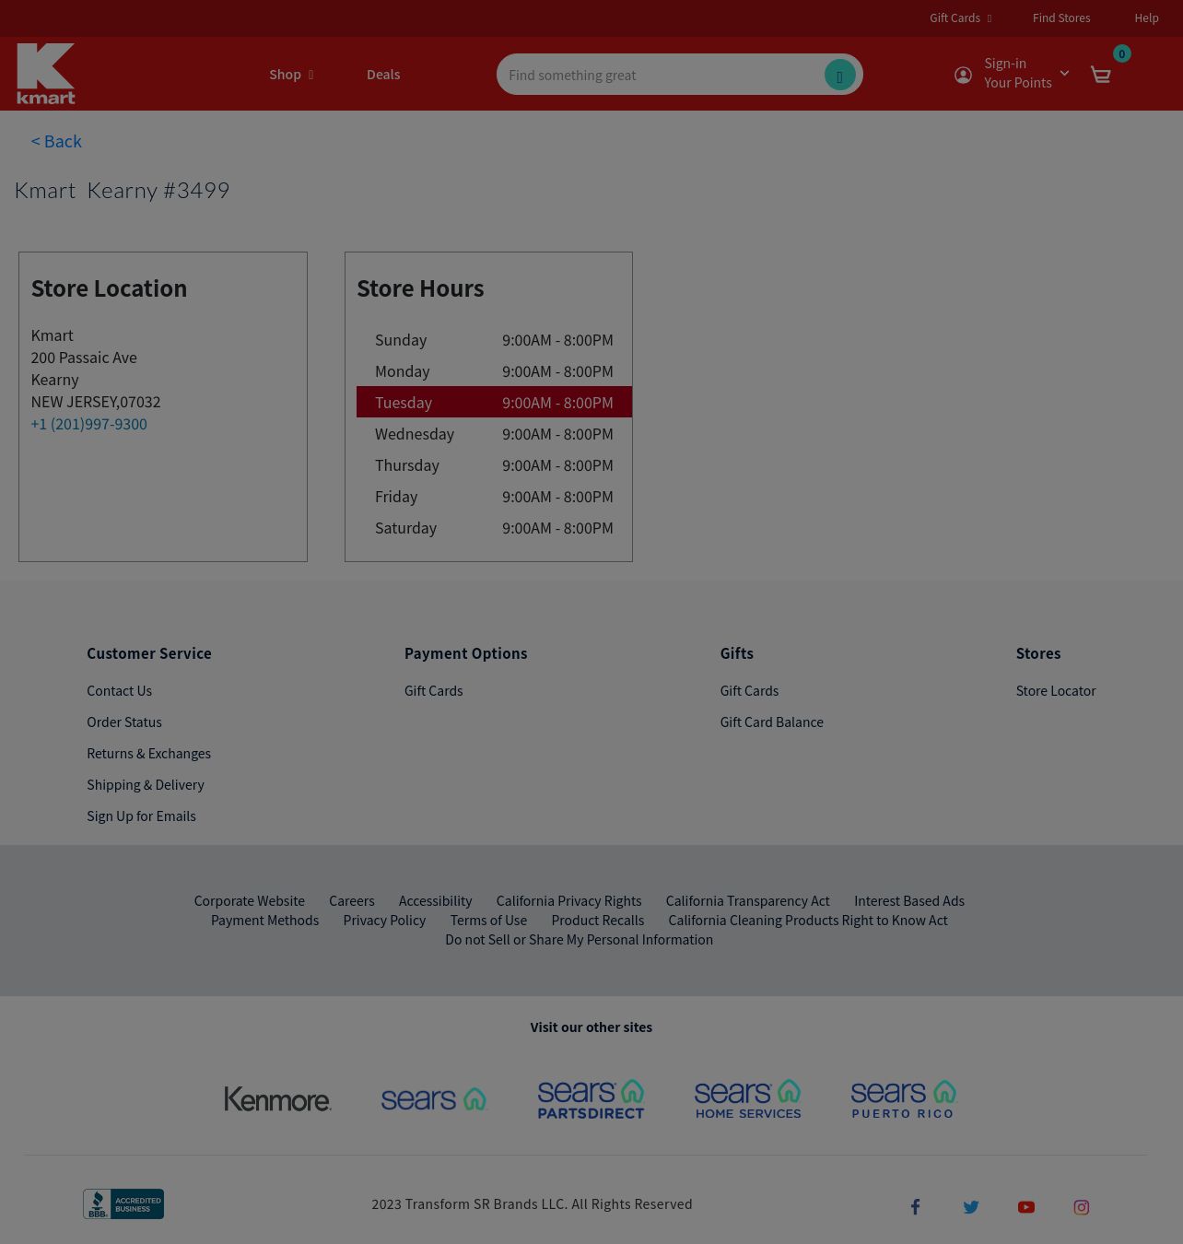Open the Instagram social icon
The image size is (1183, 1244).
tap(1082, 1207)
